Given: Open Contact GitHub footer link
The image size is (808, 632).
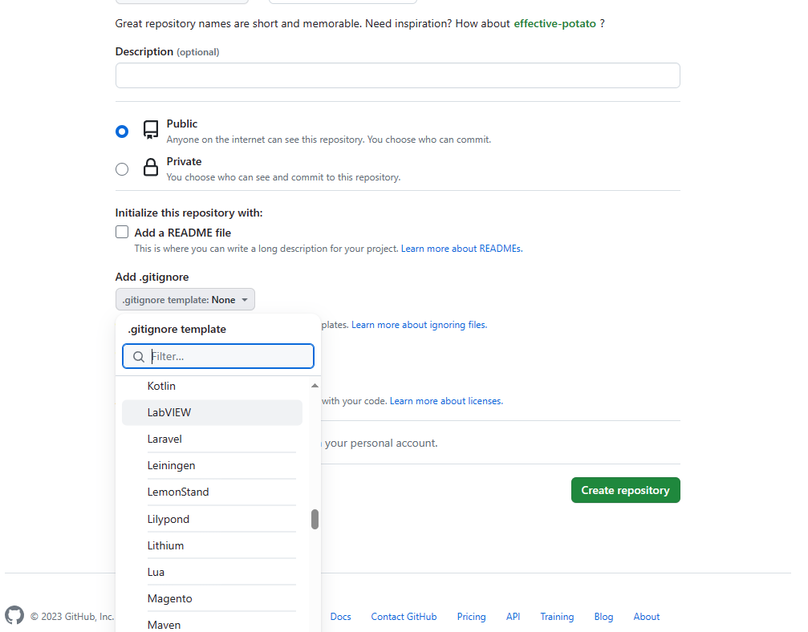Looking at the screenshot, I should pyautogui.click(x=404, y=617).
